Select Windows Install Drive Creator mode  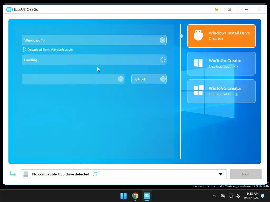pos(221,36)
